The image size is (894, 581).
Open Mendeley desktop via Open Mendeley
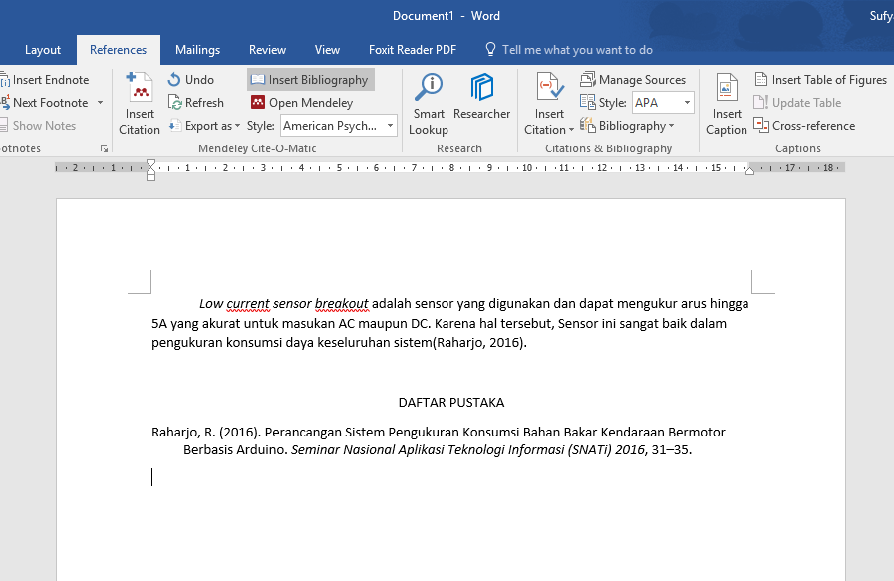pyautogui.click(x=303, y=103)
